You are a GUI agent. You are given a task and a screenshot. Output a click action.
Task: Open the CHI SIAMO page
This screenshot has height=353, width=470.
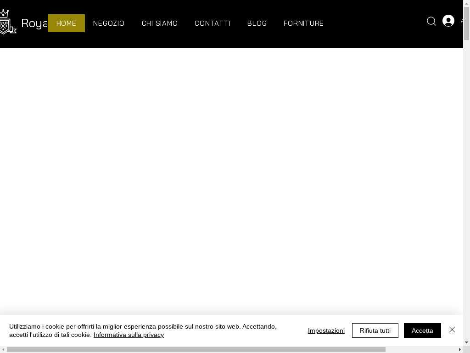click(x=160, y=23)
